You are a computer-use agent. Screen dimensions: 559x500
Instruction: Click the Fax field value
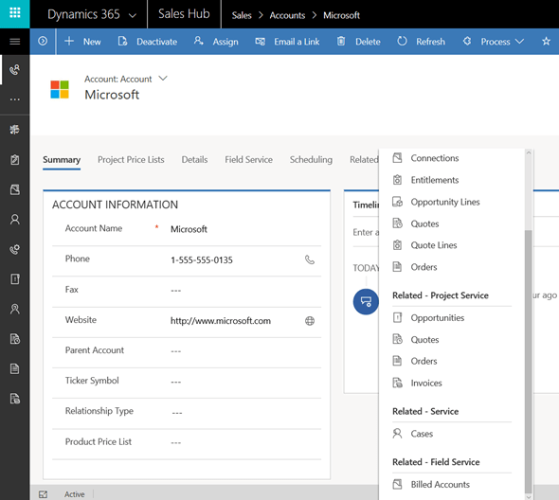coord(176,291)
